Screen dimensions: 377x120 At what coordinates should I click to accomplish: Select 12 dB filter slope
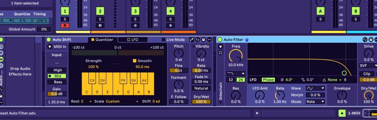(x=231, y=80)
